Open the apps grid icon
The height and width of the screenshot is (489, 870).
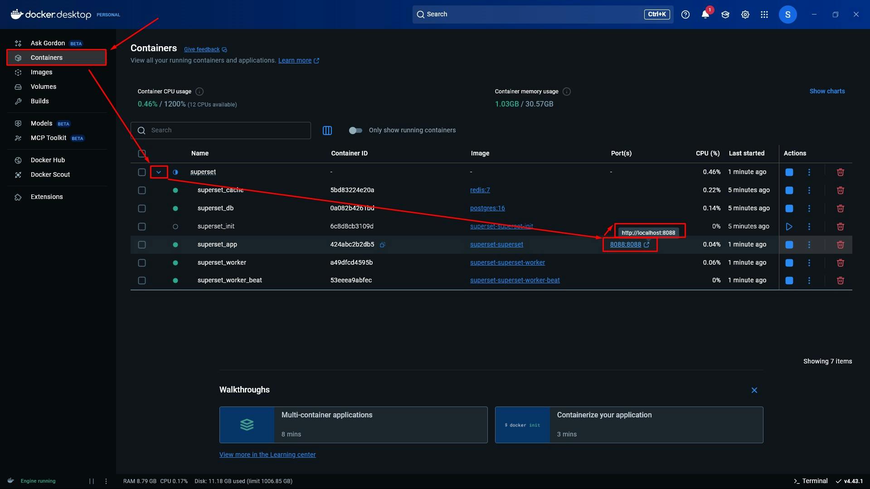point(764,15)
